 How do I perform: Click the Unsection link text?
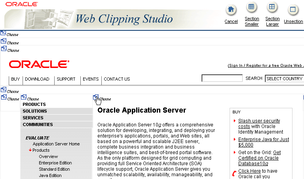coord(293,21)
